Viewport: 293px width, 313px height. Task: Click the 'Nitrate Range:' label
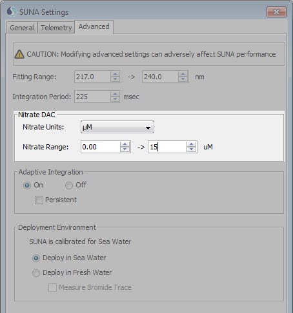(46, 147)
